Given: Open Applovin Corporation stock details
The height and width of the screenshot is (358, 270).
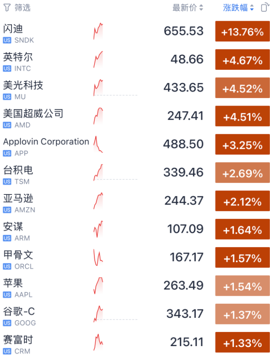Looking at the screenshot, I should pos(46,142).
